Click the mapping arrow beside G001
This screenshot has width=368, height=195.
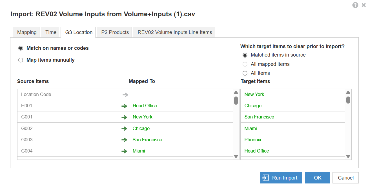click(124, 117)
